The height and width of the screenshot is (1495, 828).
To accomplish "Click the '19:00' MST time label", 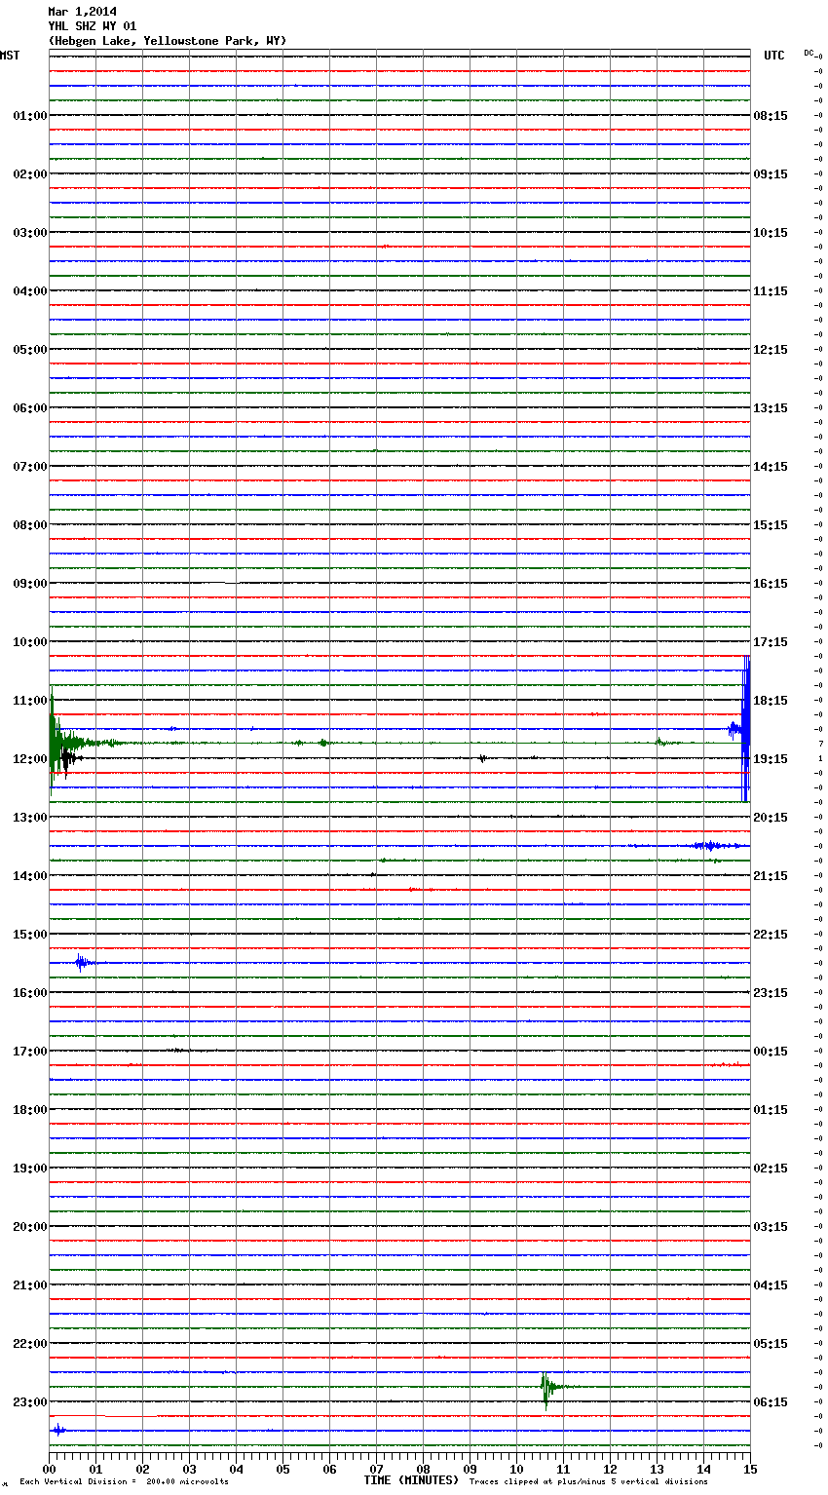I will [x=29, y=1169].
